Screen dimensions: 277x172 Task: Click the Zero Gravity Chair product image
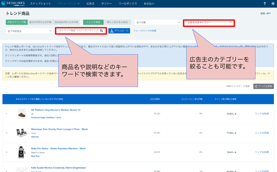[22, 133]
